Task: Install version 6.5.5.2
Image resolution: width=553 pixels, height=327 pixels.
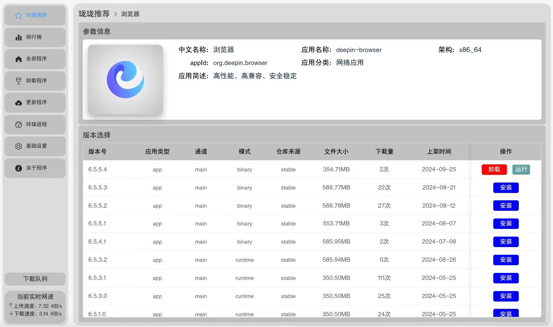Action: point(506,206)
